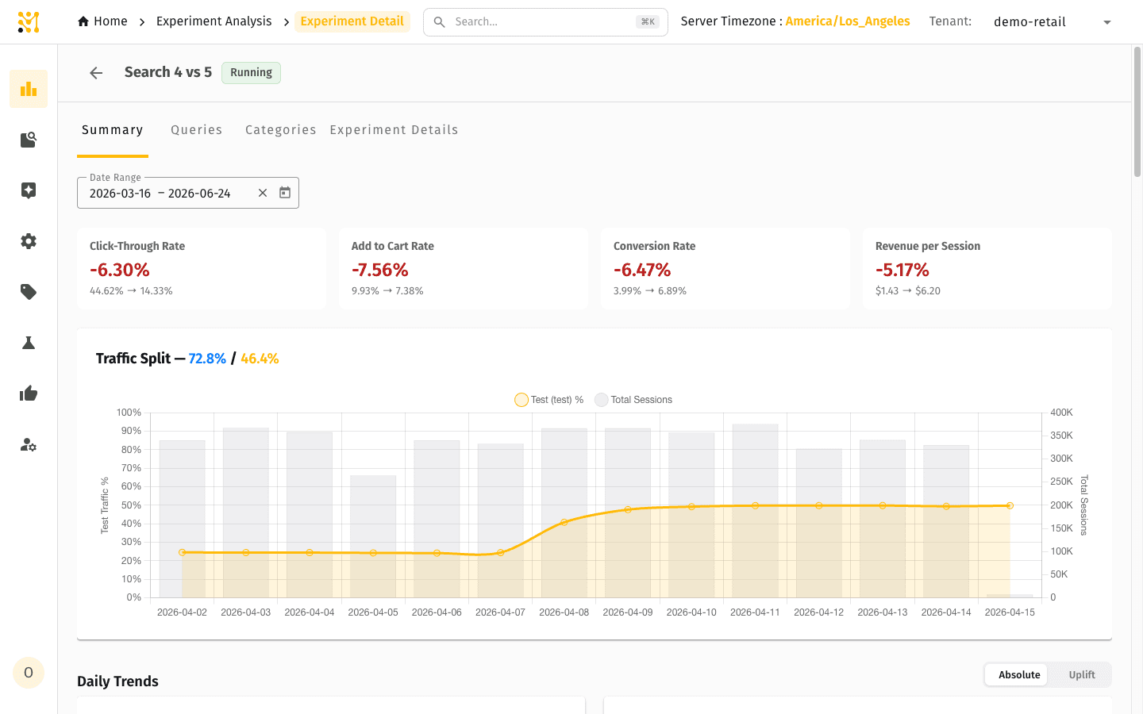This screenshot has width=1143, height=714.
Task: Click the date range end 2026-06-24
Action: 199,194
